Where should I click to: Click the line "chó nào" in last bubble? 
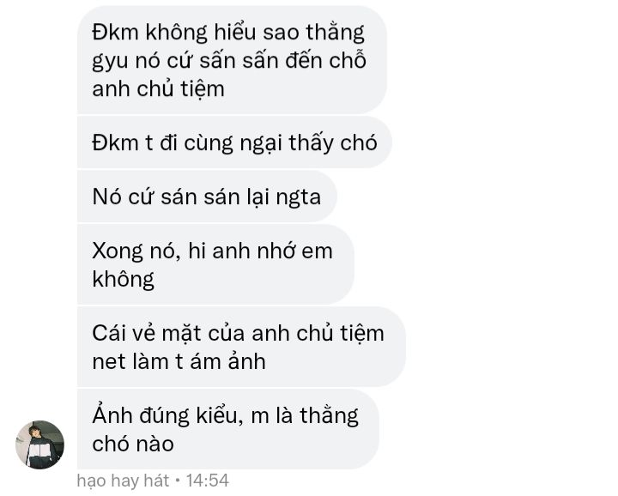coord(133,444)
